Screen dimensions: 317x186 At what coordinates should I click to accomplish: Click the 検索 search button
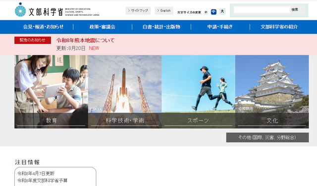(x=295, y=10)
